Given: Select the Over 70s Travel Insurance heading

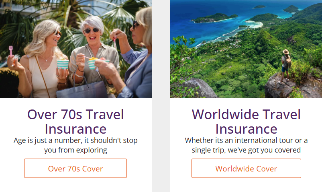Looking at the screenshot, I should [75, 122].
